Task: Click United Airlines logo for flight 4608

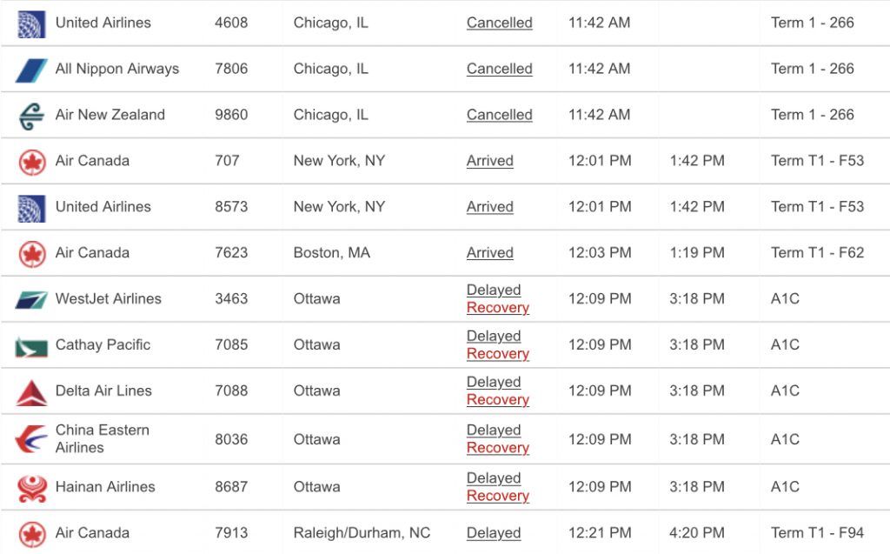Action: coord(31,23)
